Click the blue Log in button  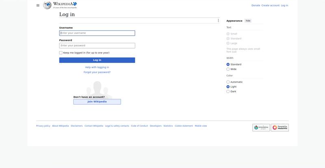(x=97, y=60)
